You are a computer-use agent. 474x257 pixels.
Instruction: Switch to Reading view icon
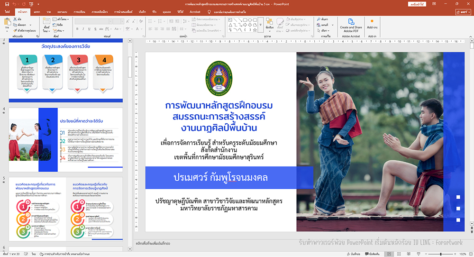pos(409,254)
